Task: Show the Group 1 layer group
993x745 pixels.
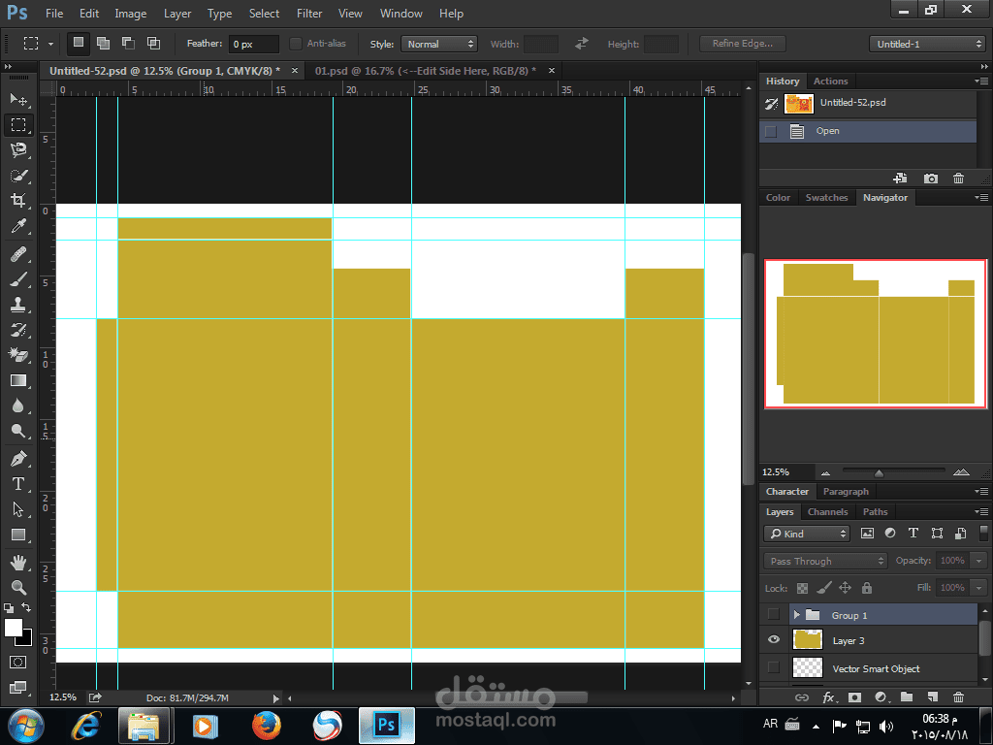Action: (773, 614)
